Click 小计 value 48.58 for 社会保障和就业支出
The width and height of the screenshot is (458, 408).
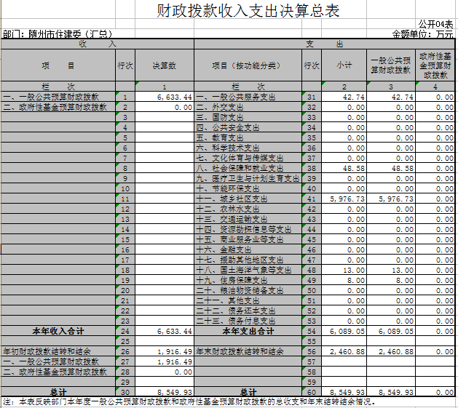coord(344,168)
